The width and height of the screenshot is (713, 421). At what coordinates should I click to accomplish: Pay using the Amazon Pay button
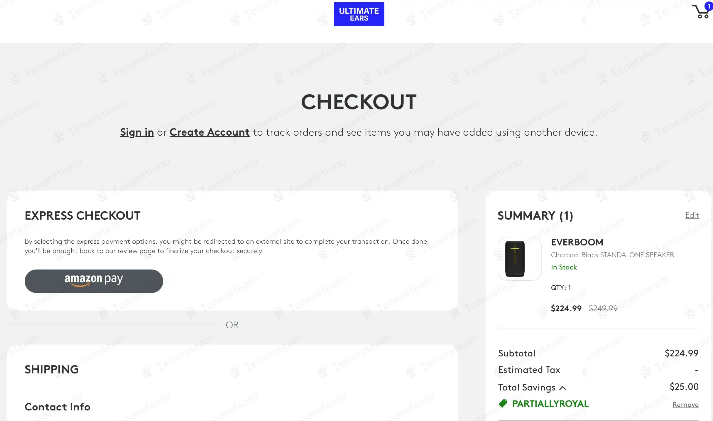tap(94, 281)
